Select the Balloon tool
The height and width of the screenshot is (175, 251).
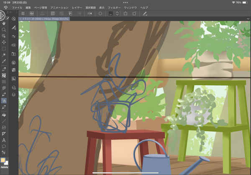pyautogui.click(x=4, y=146)
